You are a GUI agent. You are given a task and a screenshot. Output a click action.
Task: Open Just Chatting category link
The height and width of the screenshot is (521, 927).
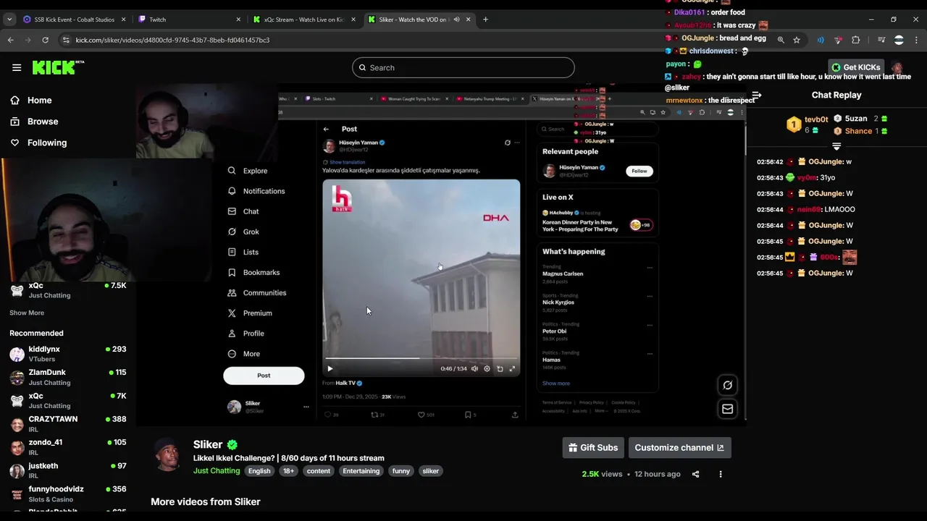pyautogui.click(x=217, y=471)
